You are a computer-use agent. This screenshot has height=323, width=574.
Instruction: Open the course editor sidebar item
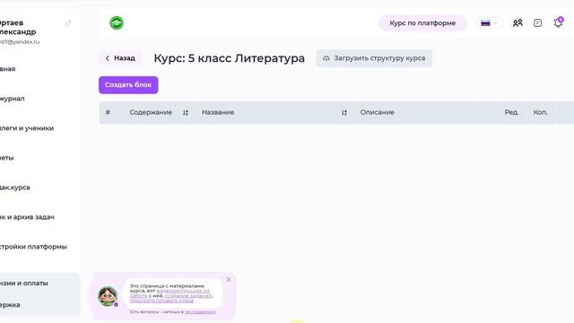[x=15, y=188]
